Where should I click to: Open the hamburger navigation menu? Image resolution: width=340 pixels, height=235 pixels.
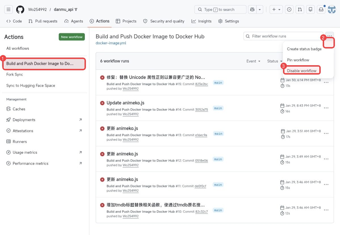pyautogui.click(x=9, y=9)
